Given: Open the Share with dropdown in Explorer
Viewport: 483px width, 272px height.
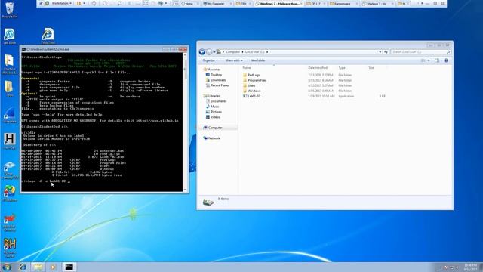Looking at the screenshot, I should point(234,60).
